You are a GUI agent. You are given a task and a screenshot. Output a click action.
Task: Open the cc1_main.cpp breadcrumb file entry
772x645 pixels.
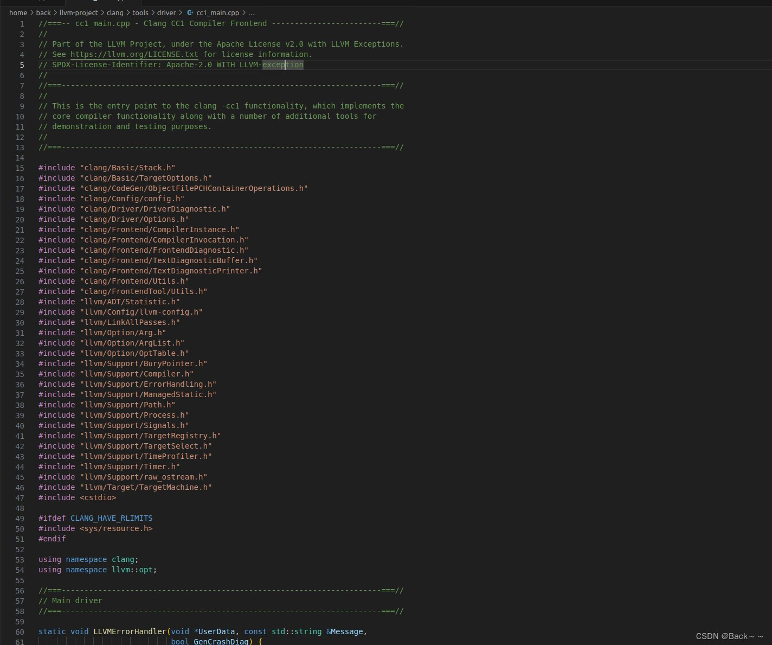click(217, 12)
